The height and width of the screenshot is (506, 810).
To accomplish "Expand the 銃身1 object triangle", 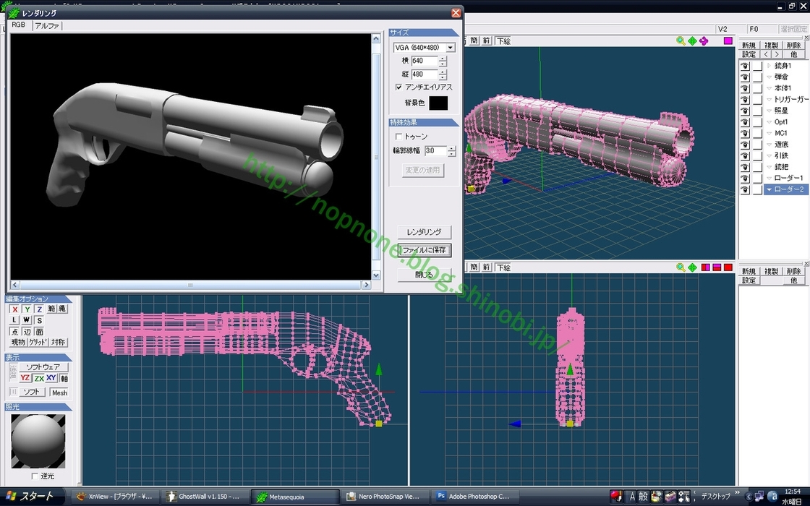I will click(769, 66).
